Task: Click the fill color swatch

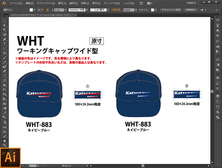Action: pyautogui.click(x=31, y=10)
